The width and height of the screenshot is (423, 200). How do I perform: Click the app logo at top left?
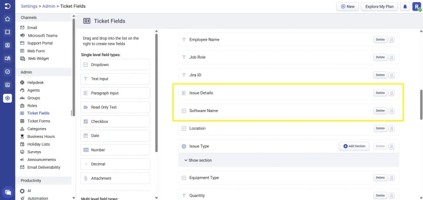[x=8, y=6]
